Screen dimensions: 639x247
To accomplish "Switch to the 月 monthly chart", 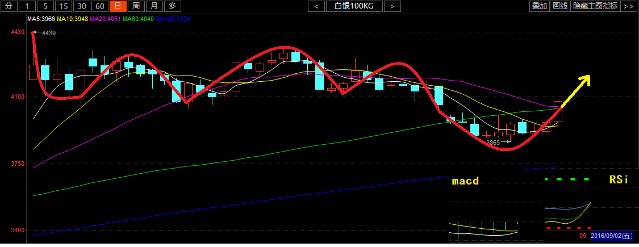I will pyautogui.click(x=154, y=6).
